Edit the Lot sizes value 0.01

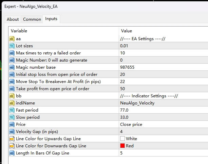pyautogui.click(x=163, y=46)
